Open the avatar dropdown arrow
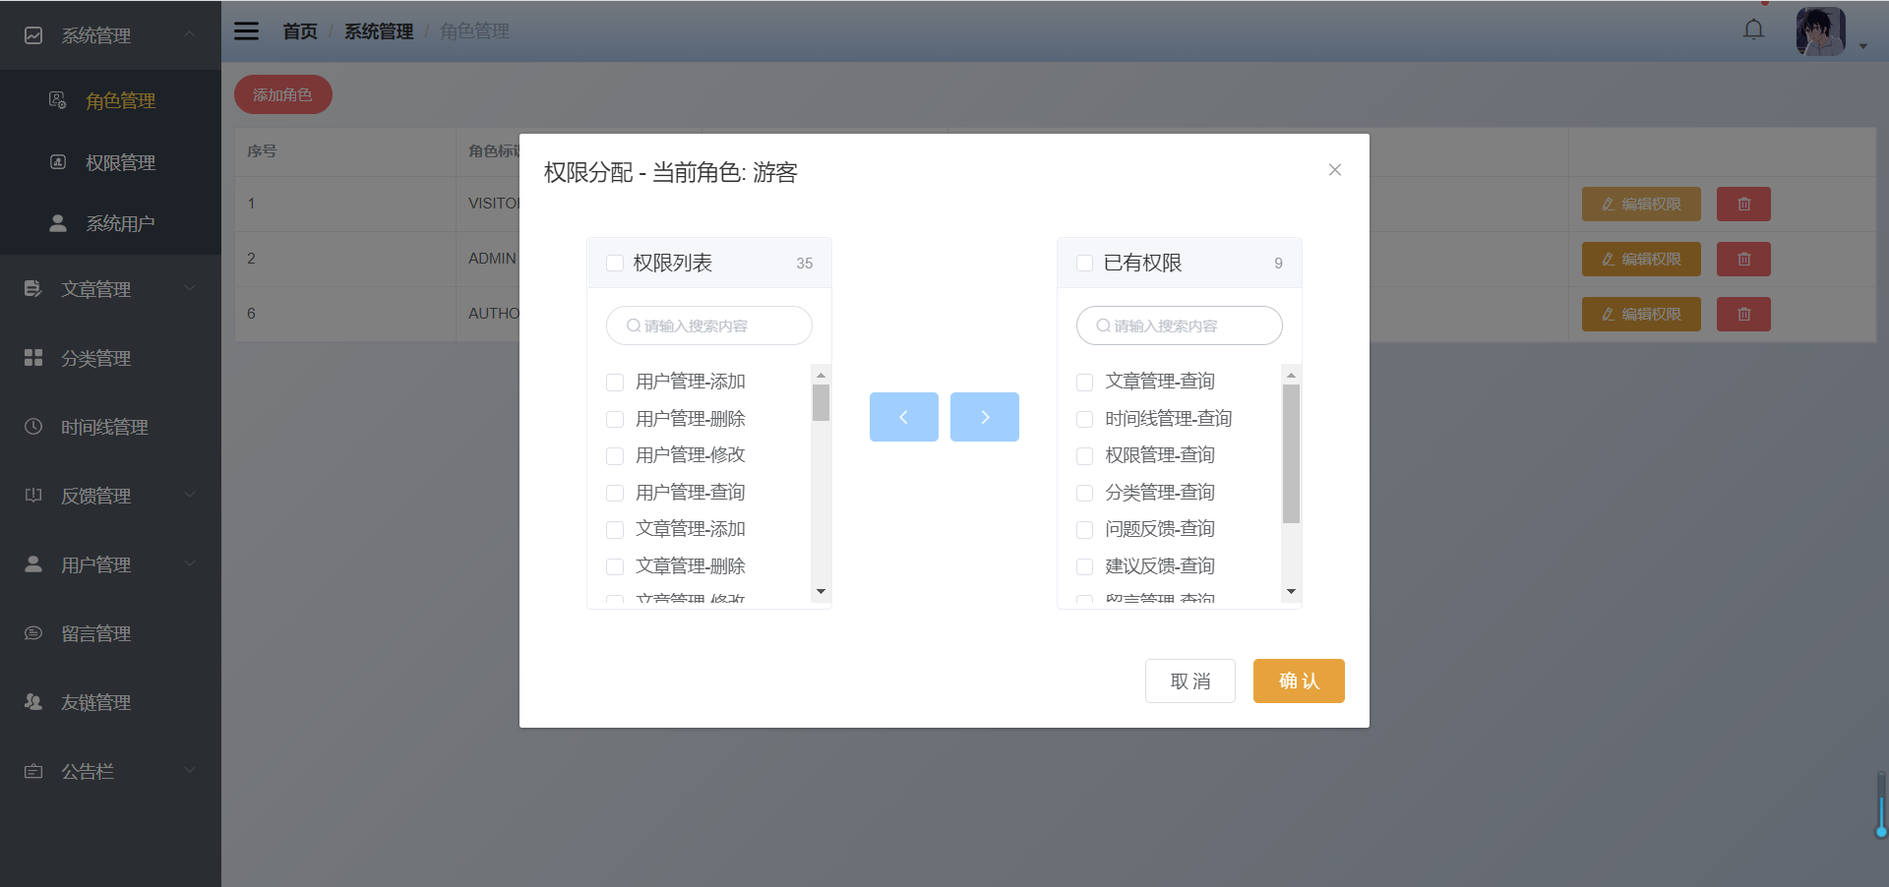 [1861, 46]
